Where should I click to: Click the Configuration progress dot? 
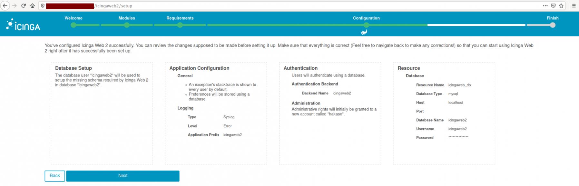coord(366,25)
